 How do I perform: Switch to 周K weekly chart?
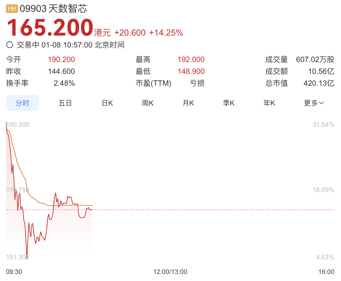tap(148, 103)
